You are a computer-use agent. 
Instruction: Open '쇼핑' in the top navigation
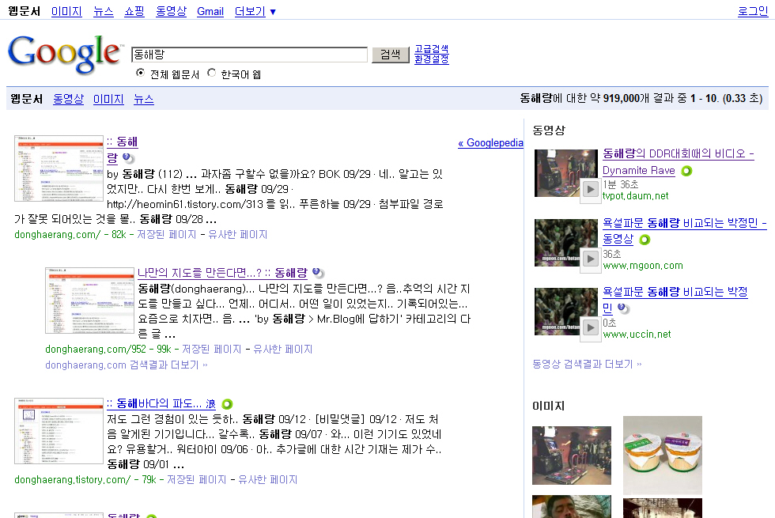[134, 11]
